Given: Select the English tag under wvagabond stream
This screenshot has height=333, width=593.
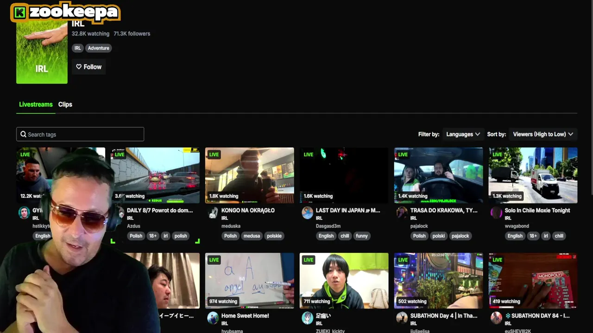Looking at the screenshot, I should (515, 236).
